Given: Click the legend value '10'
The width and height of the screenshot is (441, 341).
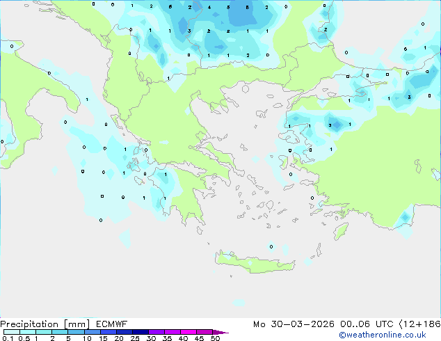Looking at the screenshot, I should pyautogui.click(x=87, y=338).
